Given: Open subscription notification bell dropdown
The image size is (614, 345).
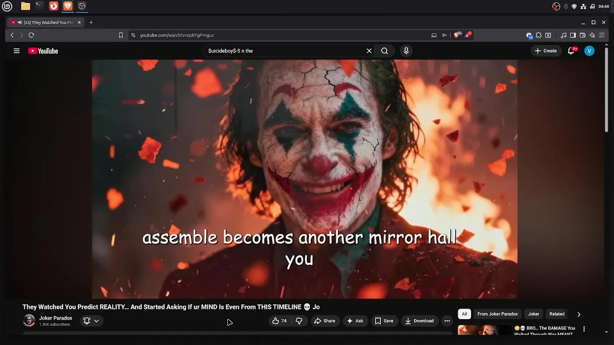Looking at the screenshot, I should click(x=91, y=321).
